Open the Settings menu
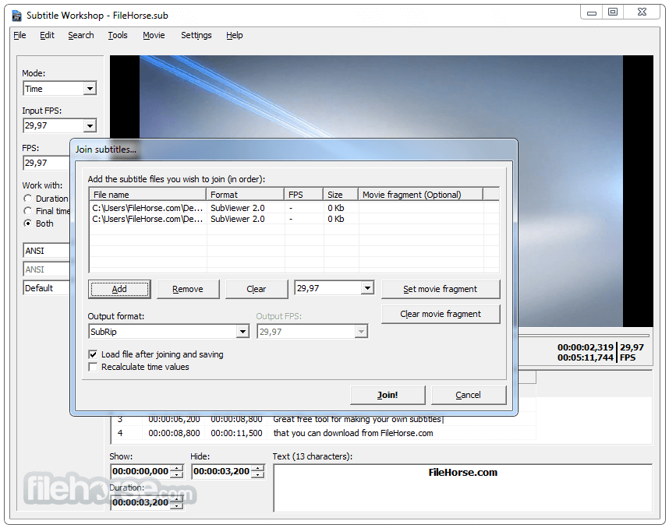Viewport: 669px width, 528px height. 196,35
